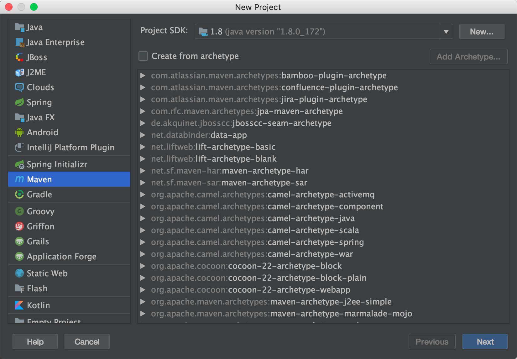Expand jbosscc-seam-archetype node
Screen dimensions: 517x359
(x=143, y=123)
